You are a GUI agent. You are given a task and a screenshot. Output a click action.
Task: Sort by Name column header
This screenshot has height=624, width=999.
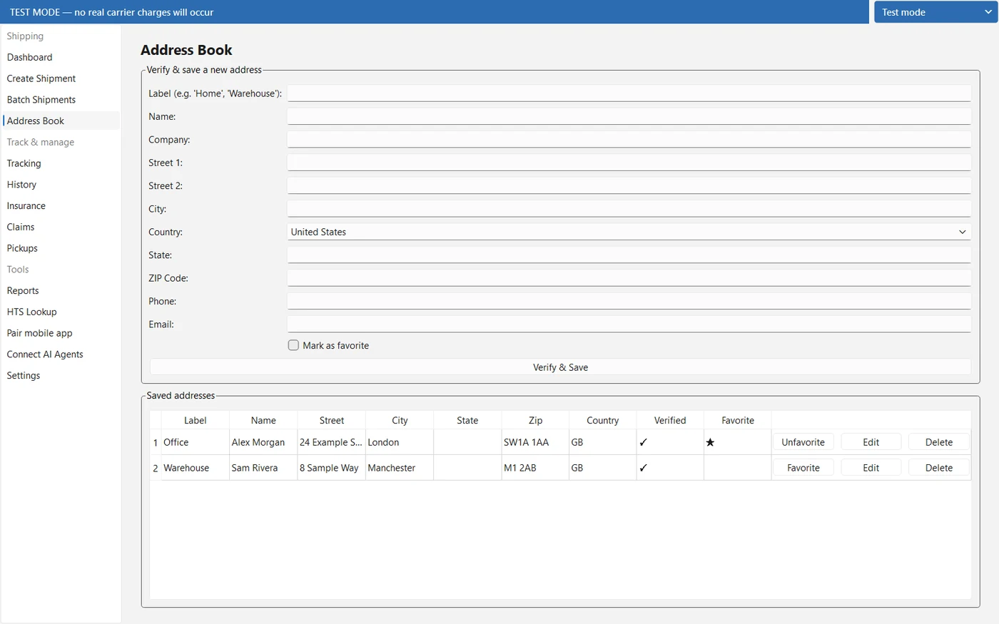coord(263,420)
